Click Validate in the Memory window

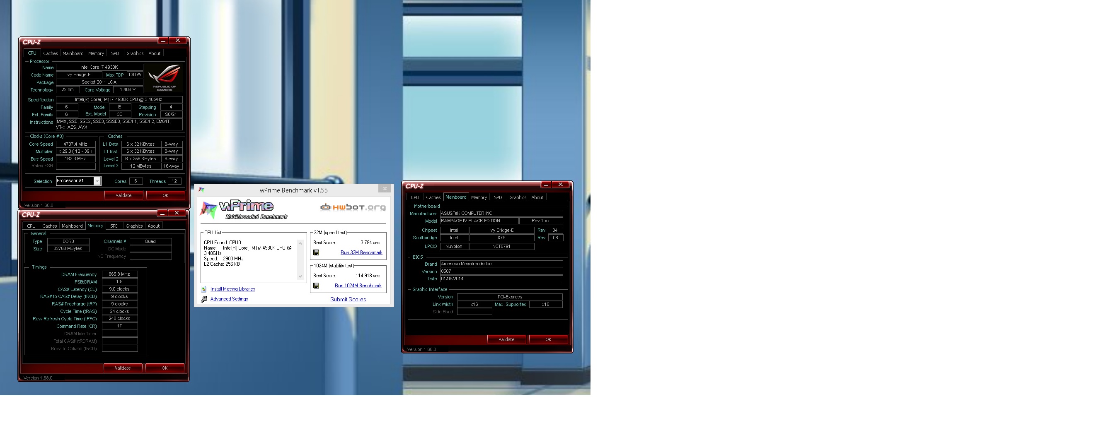pyautogui.click(x=123, y=368)
